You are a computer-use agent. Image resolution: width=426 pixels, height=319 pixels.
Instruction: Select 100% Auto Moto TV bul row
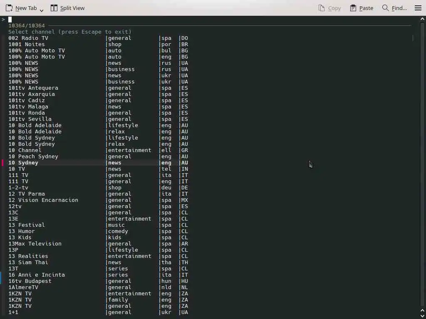pyautogui.click(x=98, y=50)
